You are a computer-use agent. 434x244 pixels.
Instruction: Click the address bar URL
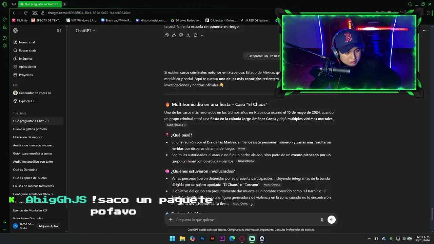[x=89, y=13]
